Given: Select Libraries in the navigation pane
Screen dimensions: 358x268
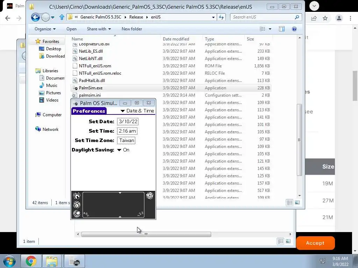Looking at the screenshot, I should 47,70.
